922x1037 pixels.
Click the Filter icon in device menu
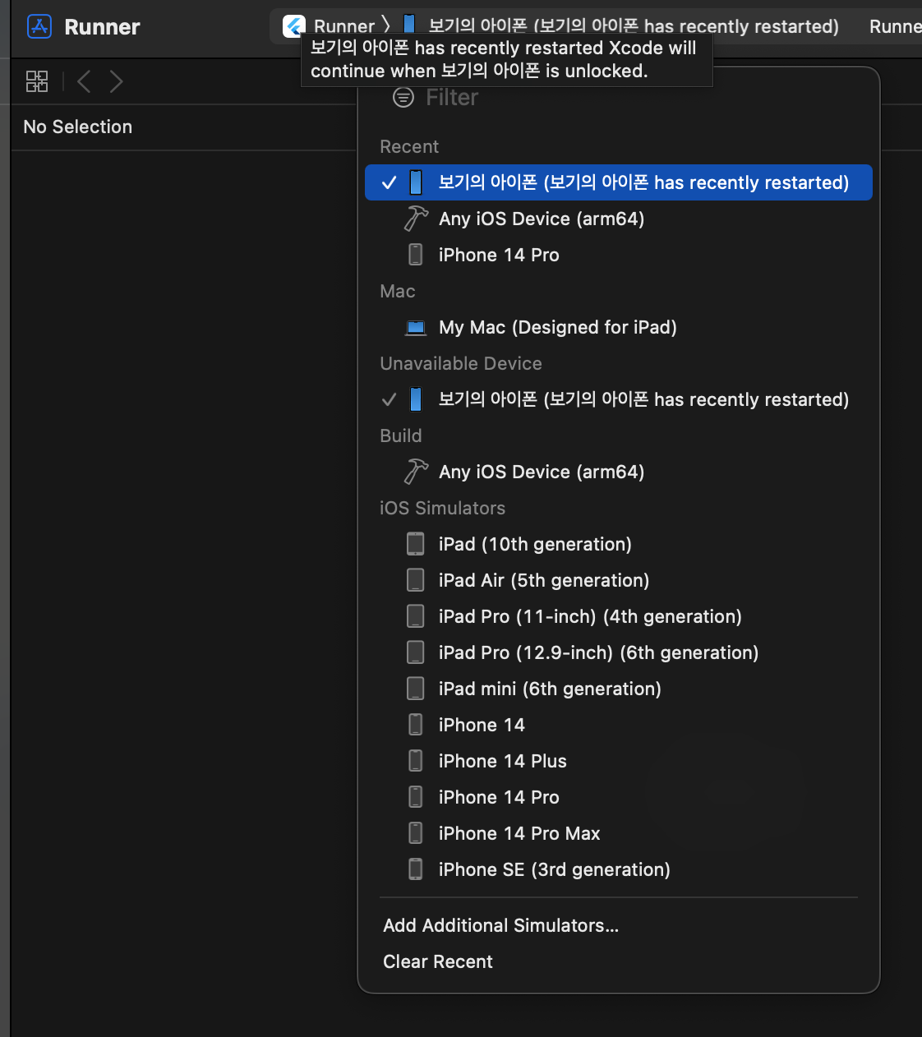[403, 98]
